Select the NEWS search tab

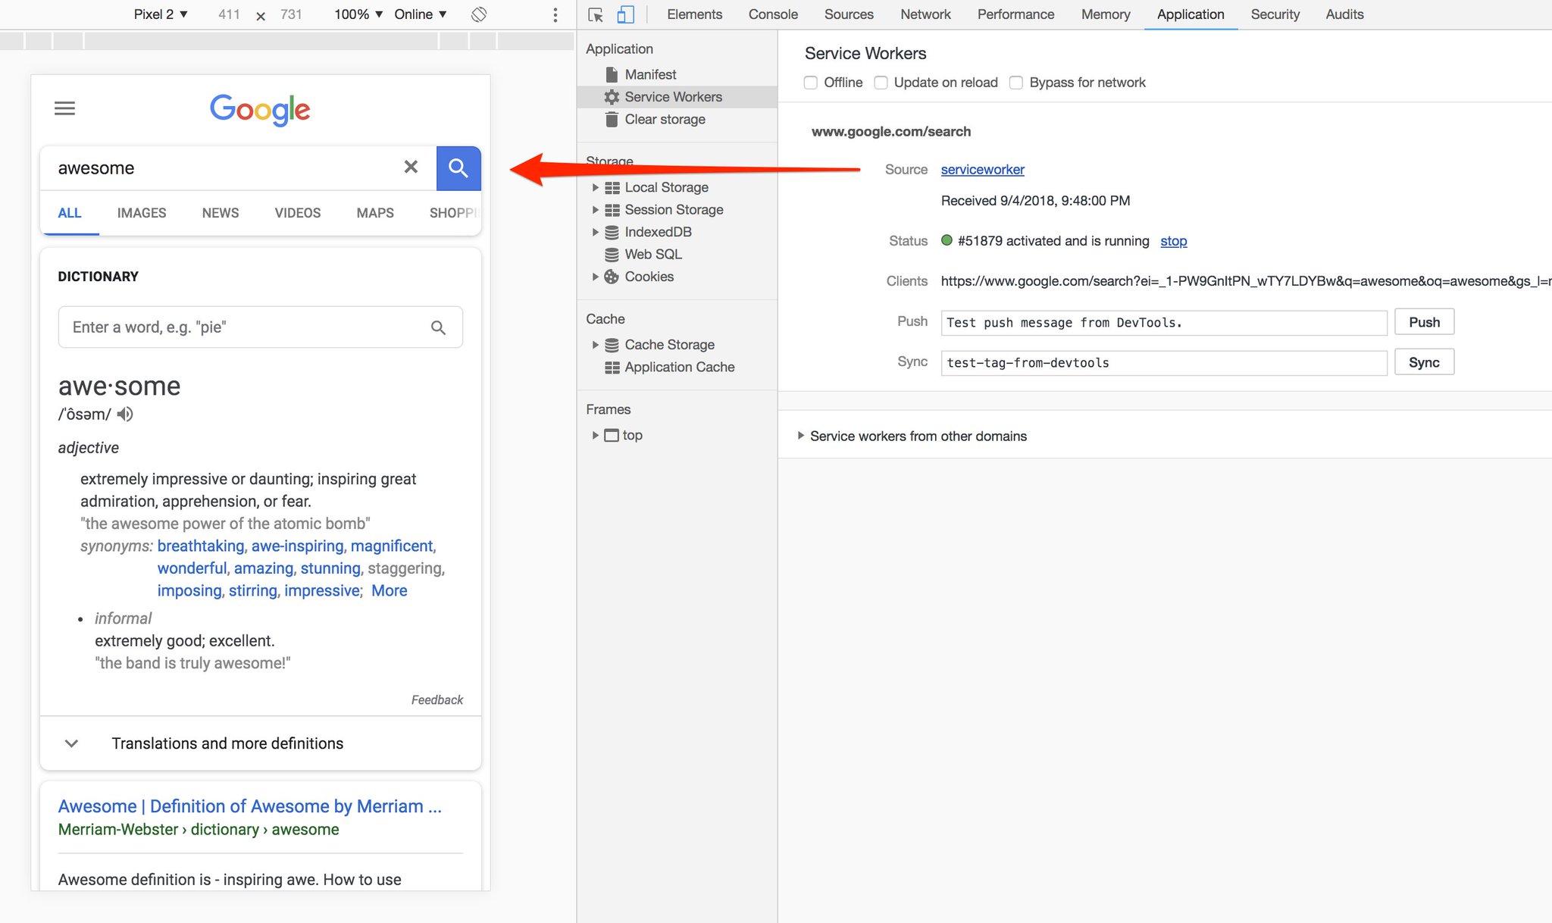coord(221,213)
